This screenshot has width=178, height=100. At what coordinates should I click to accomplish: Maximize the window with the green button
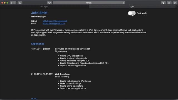pyautogui.click(x=8, y=3)
